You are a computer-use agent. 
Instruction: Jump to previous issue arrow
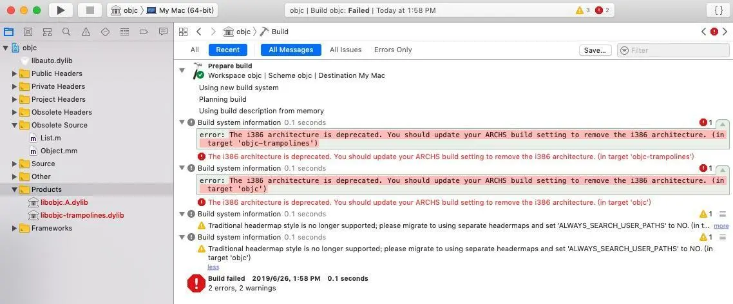pos(703,32)
